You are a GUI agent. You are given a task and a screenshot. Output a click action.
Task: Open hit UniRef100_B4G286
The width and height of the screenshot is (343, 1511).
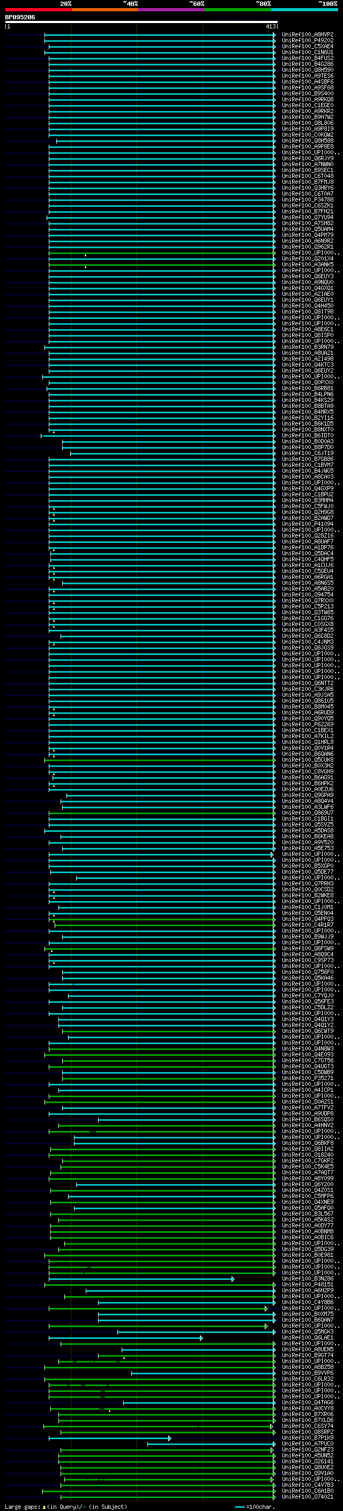pos(307,64)
